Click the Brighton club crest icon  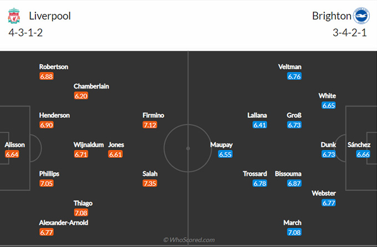click(361, 16)
